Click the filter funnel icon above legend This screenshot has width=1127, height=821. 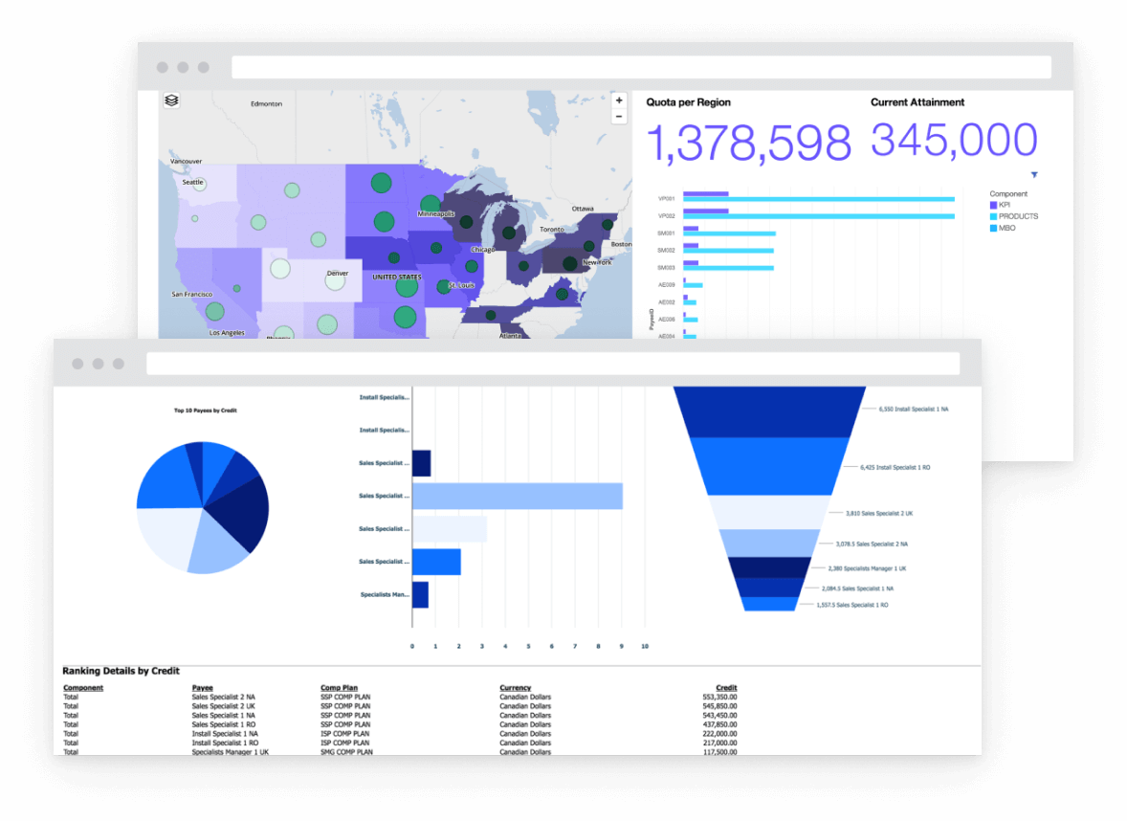point(1034,175)
